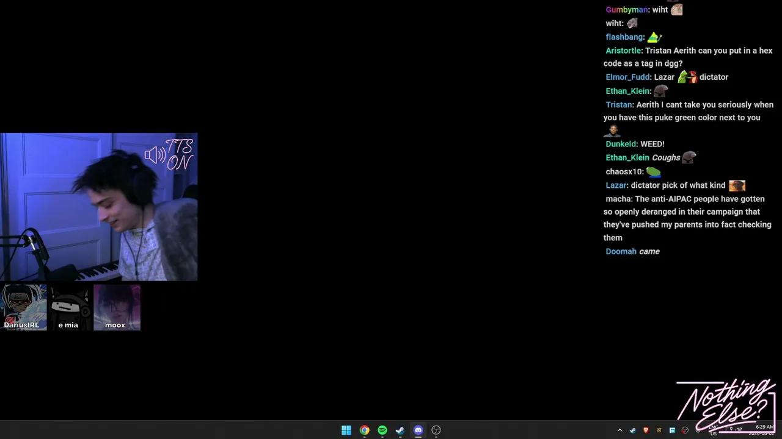Click the Dunkeld username in chat

coord(621,144)
